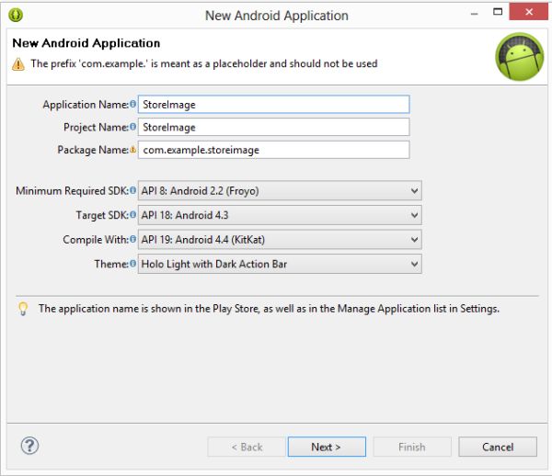
Task: Click the warning icon beside Package Name
Action: click(x=132, y=150)
